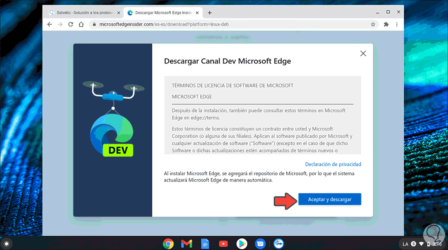Close the Edge Dev download dialog
Viewport: 448px width, 250px height.
click(x=363, y=54)
